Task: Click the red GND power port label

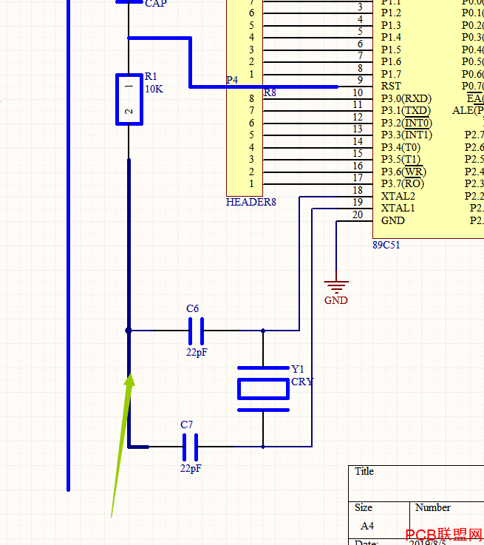Action: pos(335,300)
